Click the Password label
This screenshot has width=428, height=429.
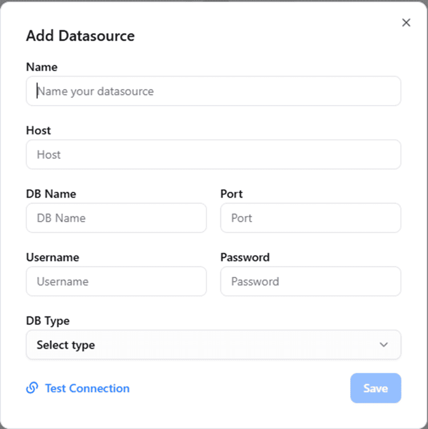click(245, 258)
